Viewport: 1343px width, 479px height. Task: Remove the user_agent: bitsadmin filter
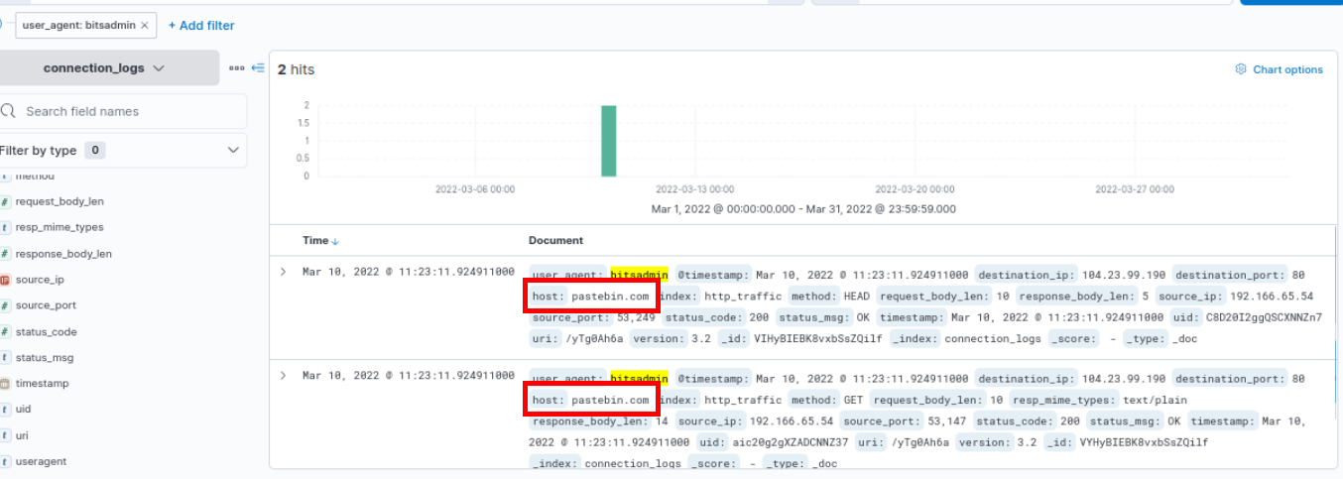point(145,25)
